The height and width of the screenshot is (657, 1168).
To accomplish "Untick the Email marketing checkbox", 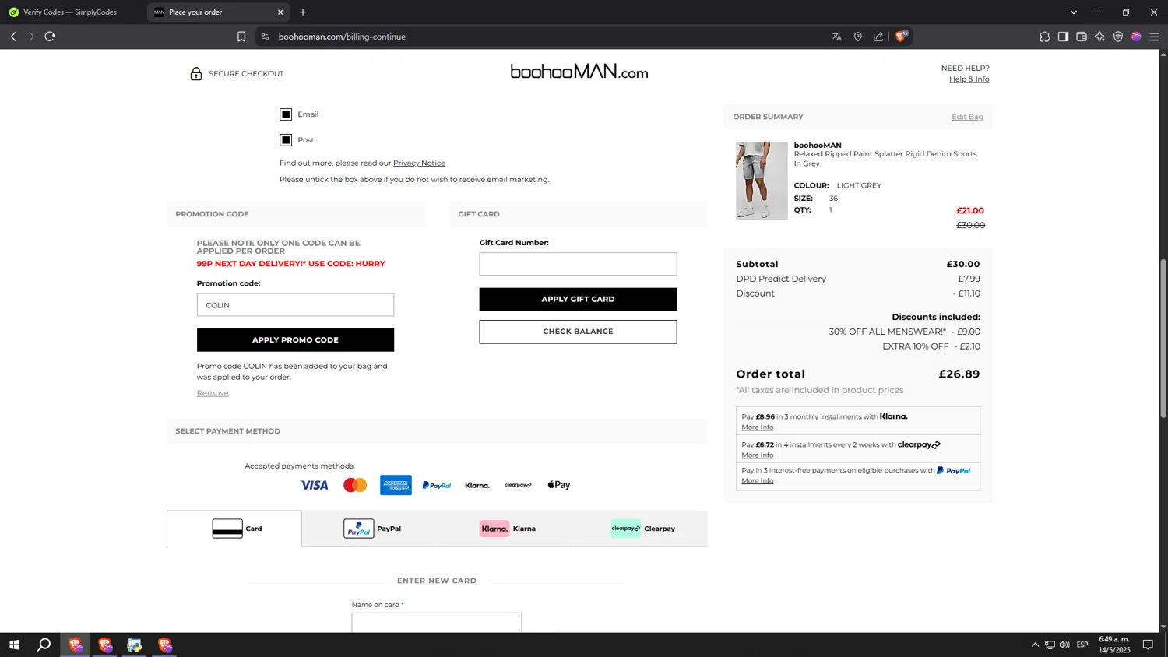I will point(286,114).
